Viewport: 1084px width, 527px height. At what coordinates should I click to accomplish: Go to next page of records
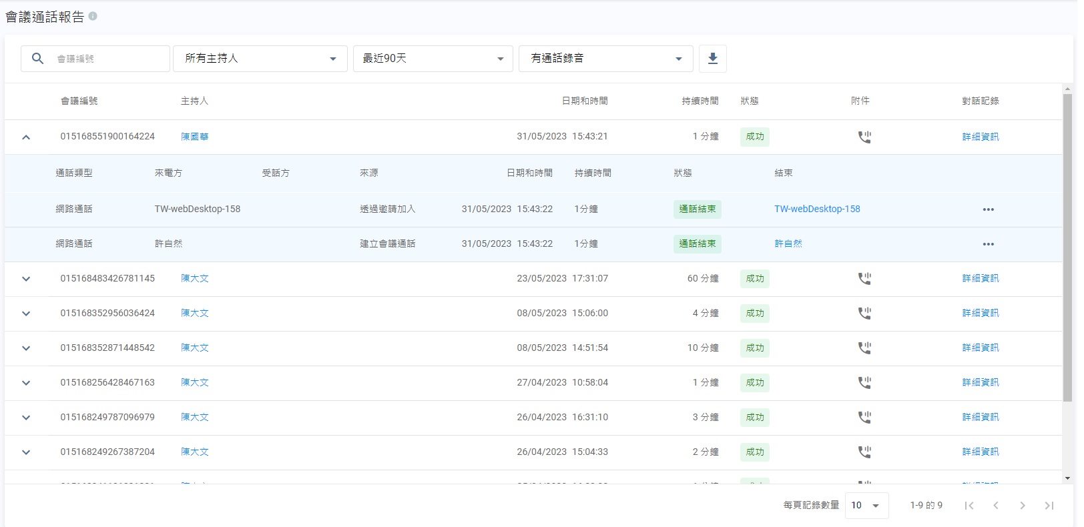(x=1022, y=506)
